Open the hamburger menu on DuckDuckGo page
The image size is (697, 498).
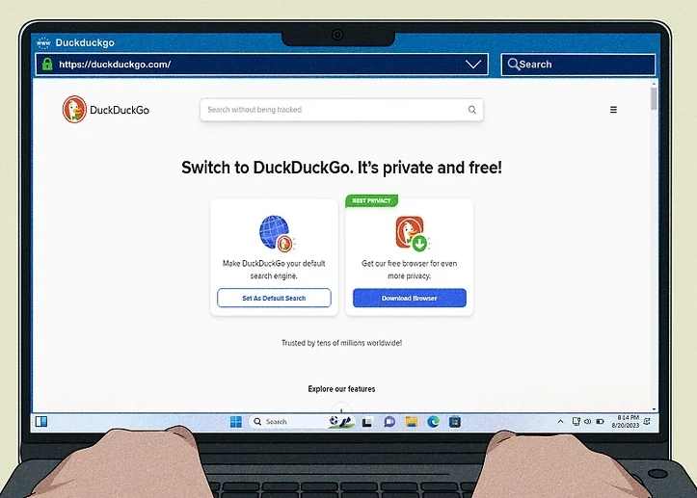pos(613,110)
